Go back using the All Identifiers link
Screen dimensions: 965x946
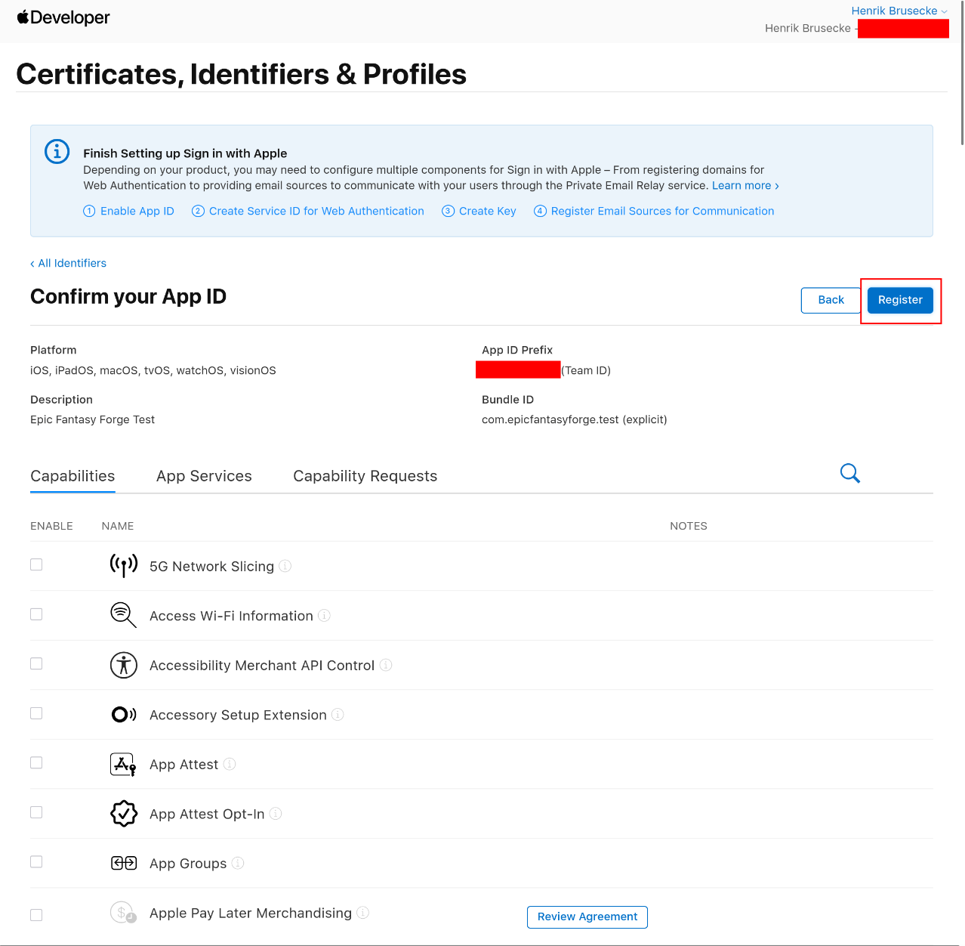click(x=68, y=263)
